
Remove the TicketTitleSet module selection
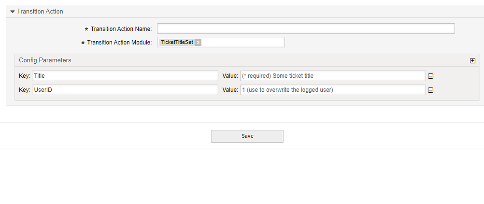pos(198,43)
